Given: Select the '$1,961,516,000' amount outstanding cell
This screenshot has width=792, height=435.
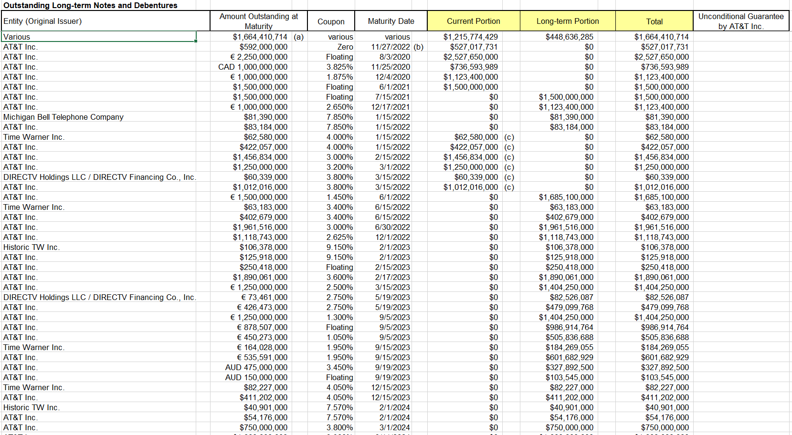Looking at the screenshot, I should click(251, 227).
